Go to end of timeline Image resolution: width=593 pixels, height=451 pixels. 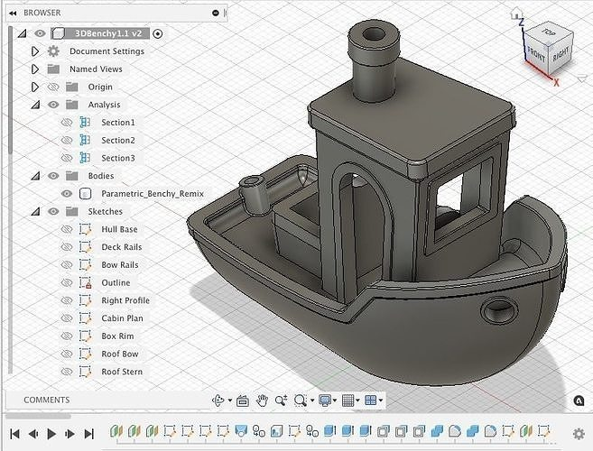(88, 434)
